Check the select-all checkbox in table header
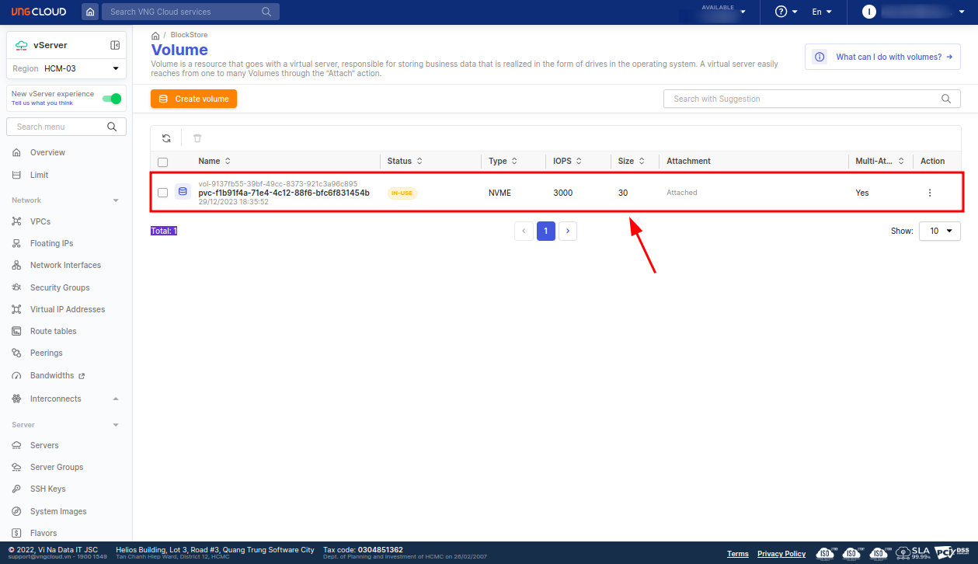 tap(162, 162)
